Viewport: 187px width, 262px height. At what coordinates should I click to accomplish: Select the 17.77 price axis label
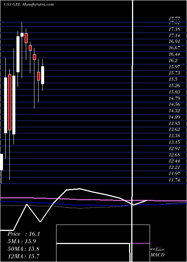[x=174, y=19]
